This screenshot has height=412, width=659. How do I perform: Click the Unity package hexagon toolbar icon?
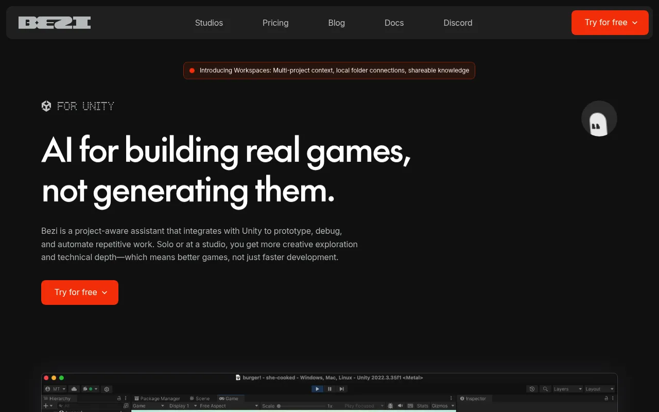click(x=107, y=389)
